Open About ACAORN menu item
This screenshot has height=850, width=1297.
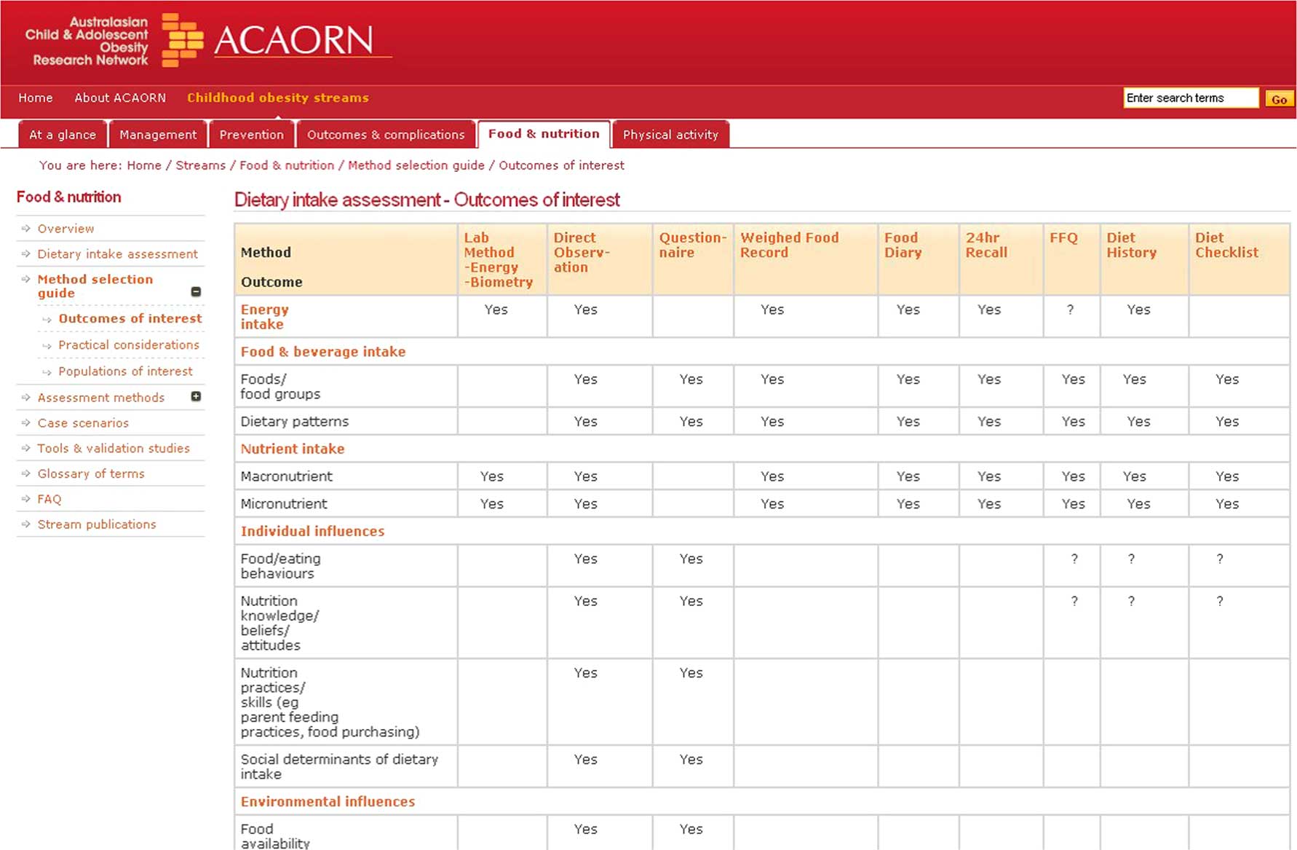tap(120, 98)
